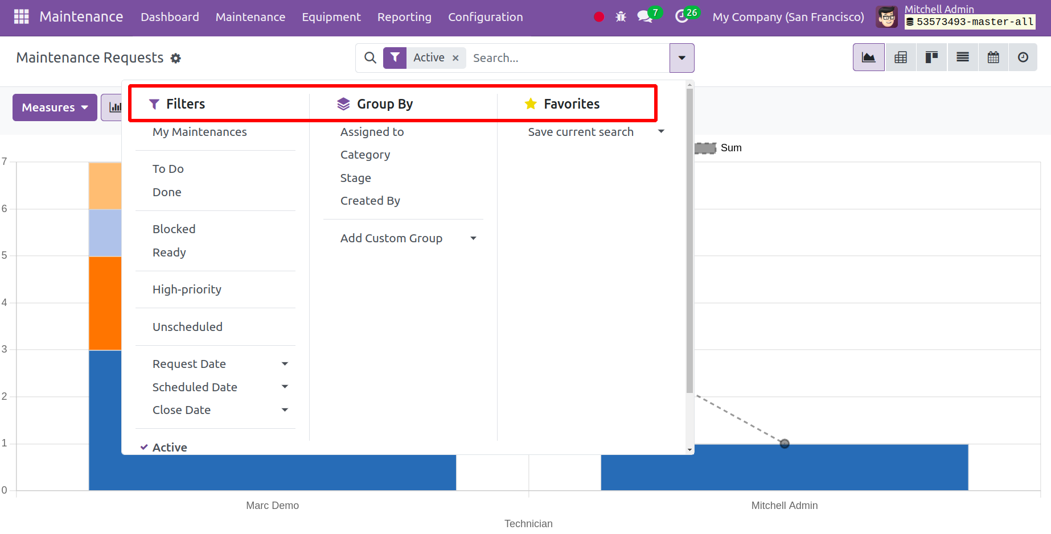
Task: Click the search magnifier icon
Action: pyautogui.click(x=370, y=58)
